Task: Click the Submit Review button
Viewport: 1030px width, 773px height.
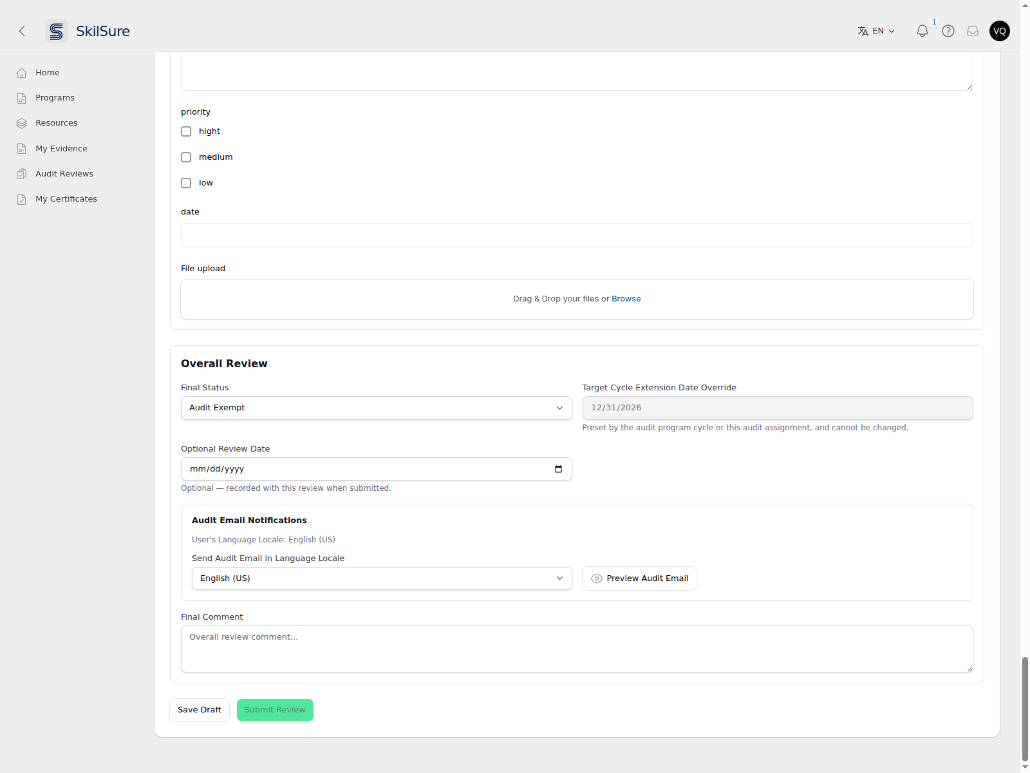Action: click(275, 710)
